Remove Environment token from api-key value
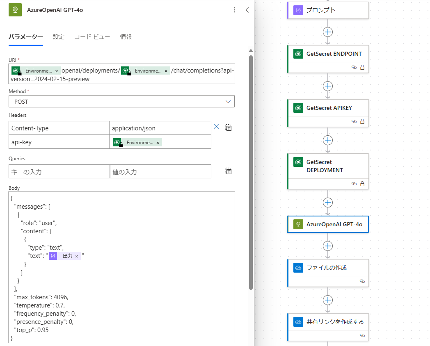The height and width of the screenshot is (346, 430). coord(158,143)
